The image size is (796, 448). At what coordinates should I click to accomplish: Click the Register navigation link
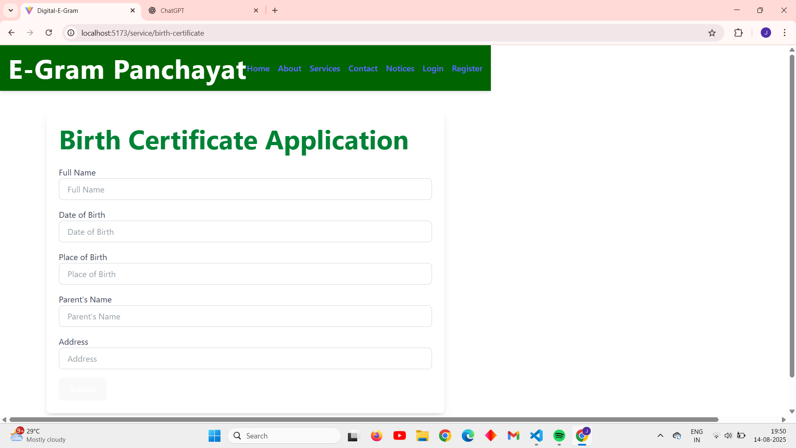[467, 68]
